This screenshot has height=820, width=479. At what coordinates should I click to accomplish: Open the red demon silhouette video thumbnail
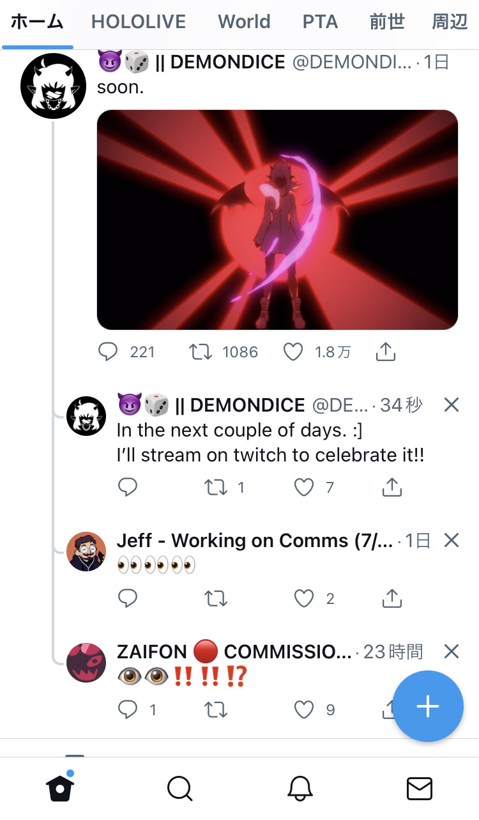tap(277, 220)
